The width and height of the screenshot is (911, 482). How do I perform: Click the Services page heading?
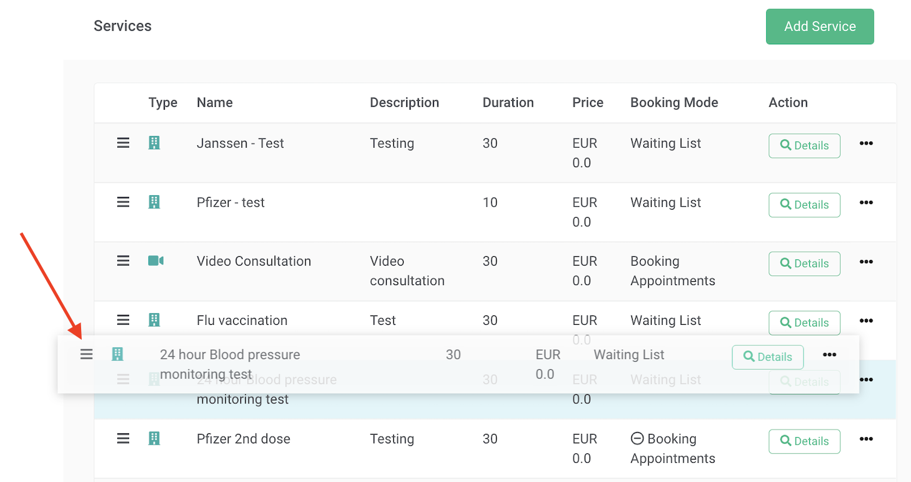click(x=123, y=26)
